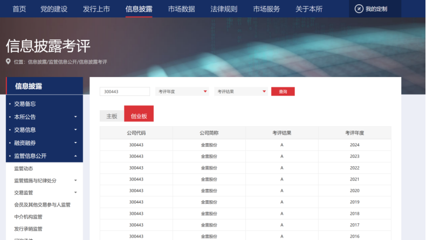The height and width of the screenshot is (240, 426).
Task: Collapse the 监管信息公开 section arrow
Action: click(75, 156)
